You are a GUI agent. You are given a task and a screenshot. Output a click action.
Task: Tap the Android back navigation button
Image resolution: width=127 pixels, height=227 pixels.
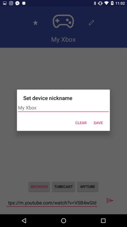point(24,221)
